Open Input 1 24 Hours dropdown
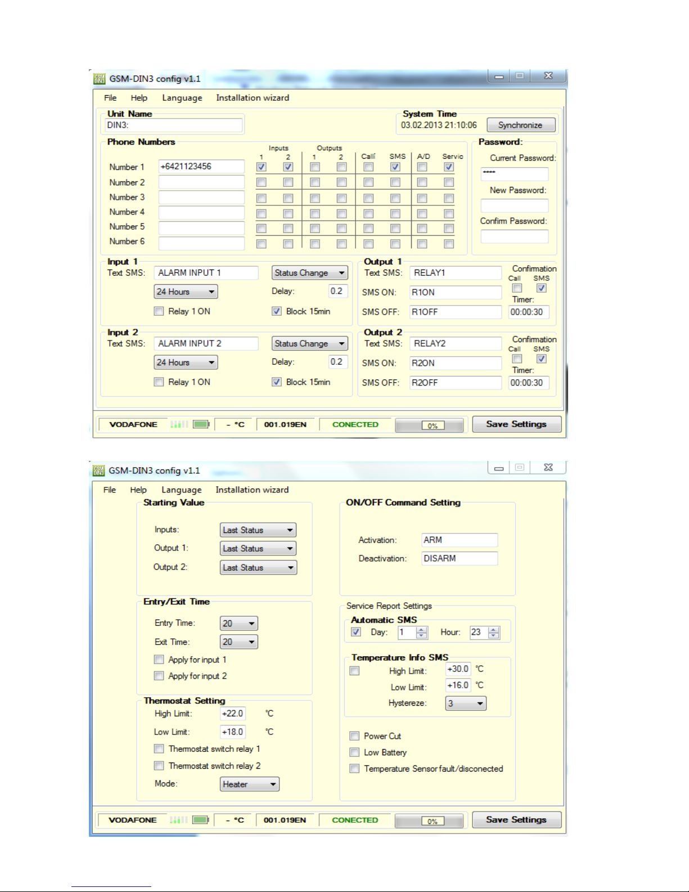The image size is (689, 892). click(x=186, y=292)
